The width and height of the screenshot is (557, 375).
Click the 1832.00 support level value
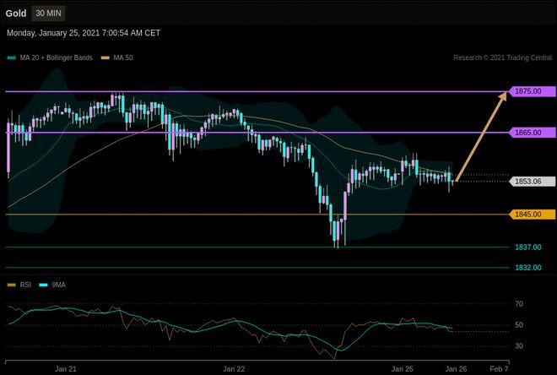[528, 268]
